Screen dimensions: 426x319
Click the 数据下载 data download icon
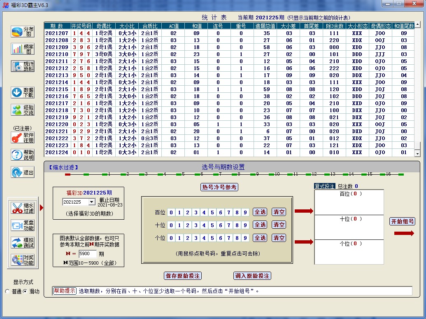click(x=23, y=92)
